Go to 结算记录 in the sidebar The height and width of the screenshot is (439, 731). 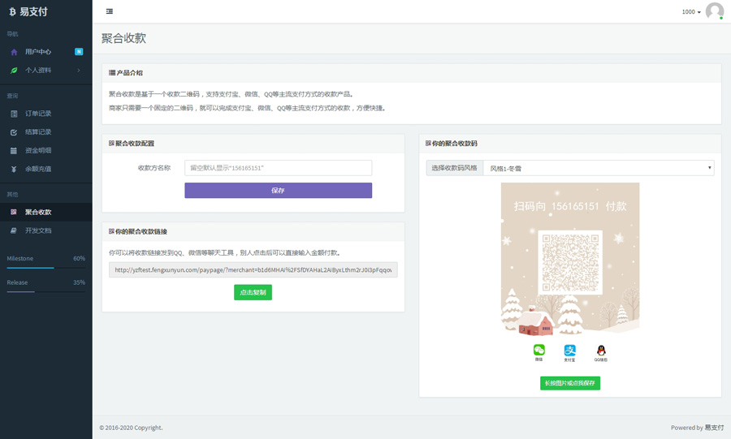38,132
